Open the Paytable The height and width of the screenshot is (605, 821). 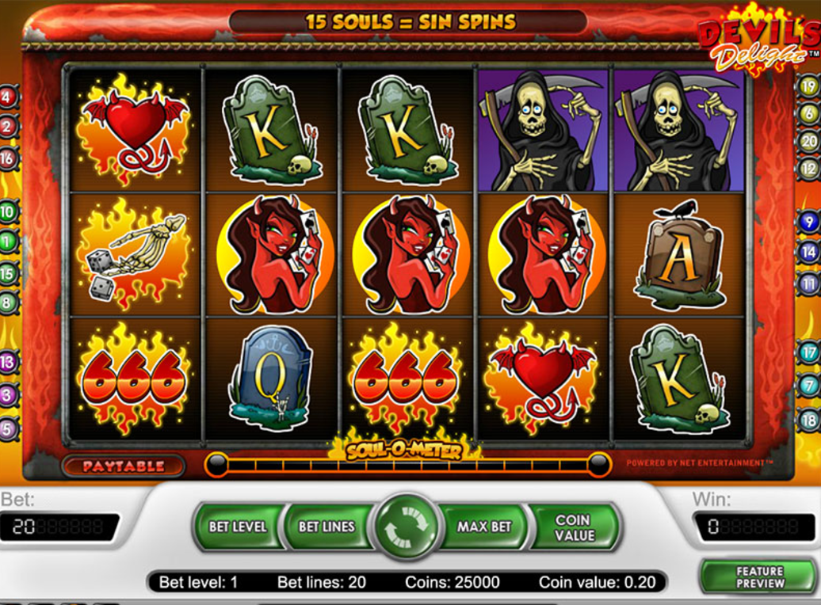click(x=124, y=466)
